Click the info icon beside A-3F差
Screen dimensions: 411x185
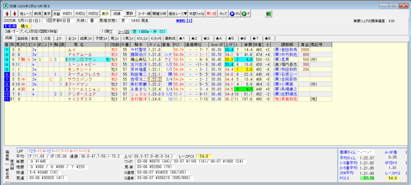pos(406,152)
